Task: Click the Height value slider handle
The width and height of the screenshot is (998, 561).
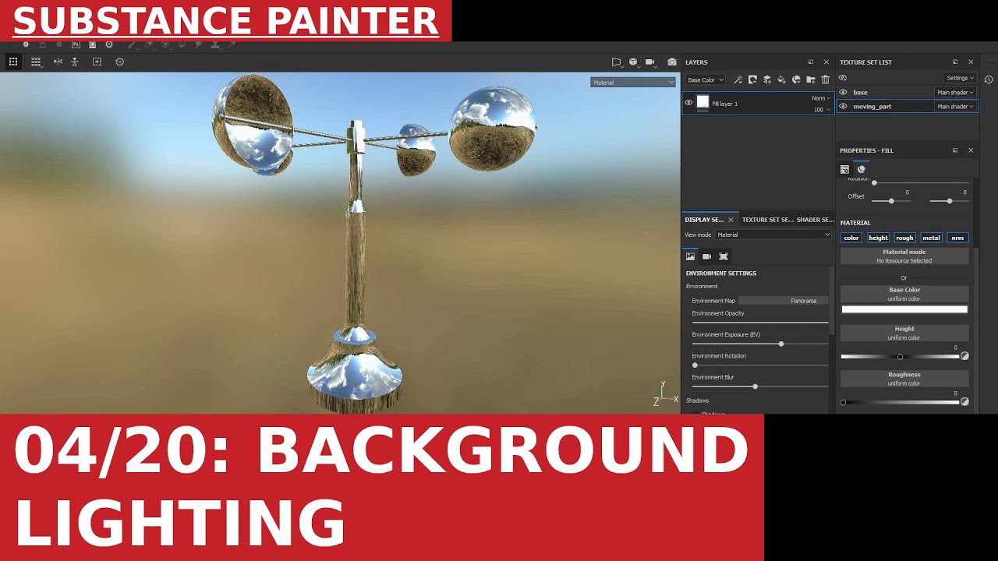Action: click(x=900, y=356)
